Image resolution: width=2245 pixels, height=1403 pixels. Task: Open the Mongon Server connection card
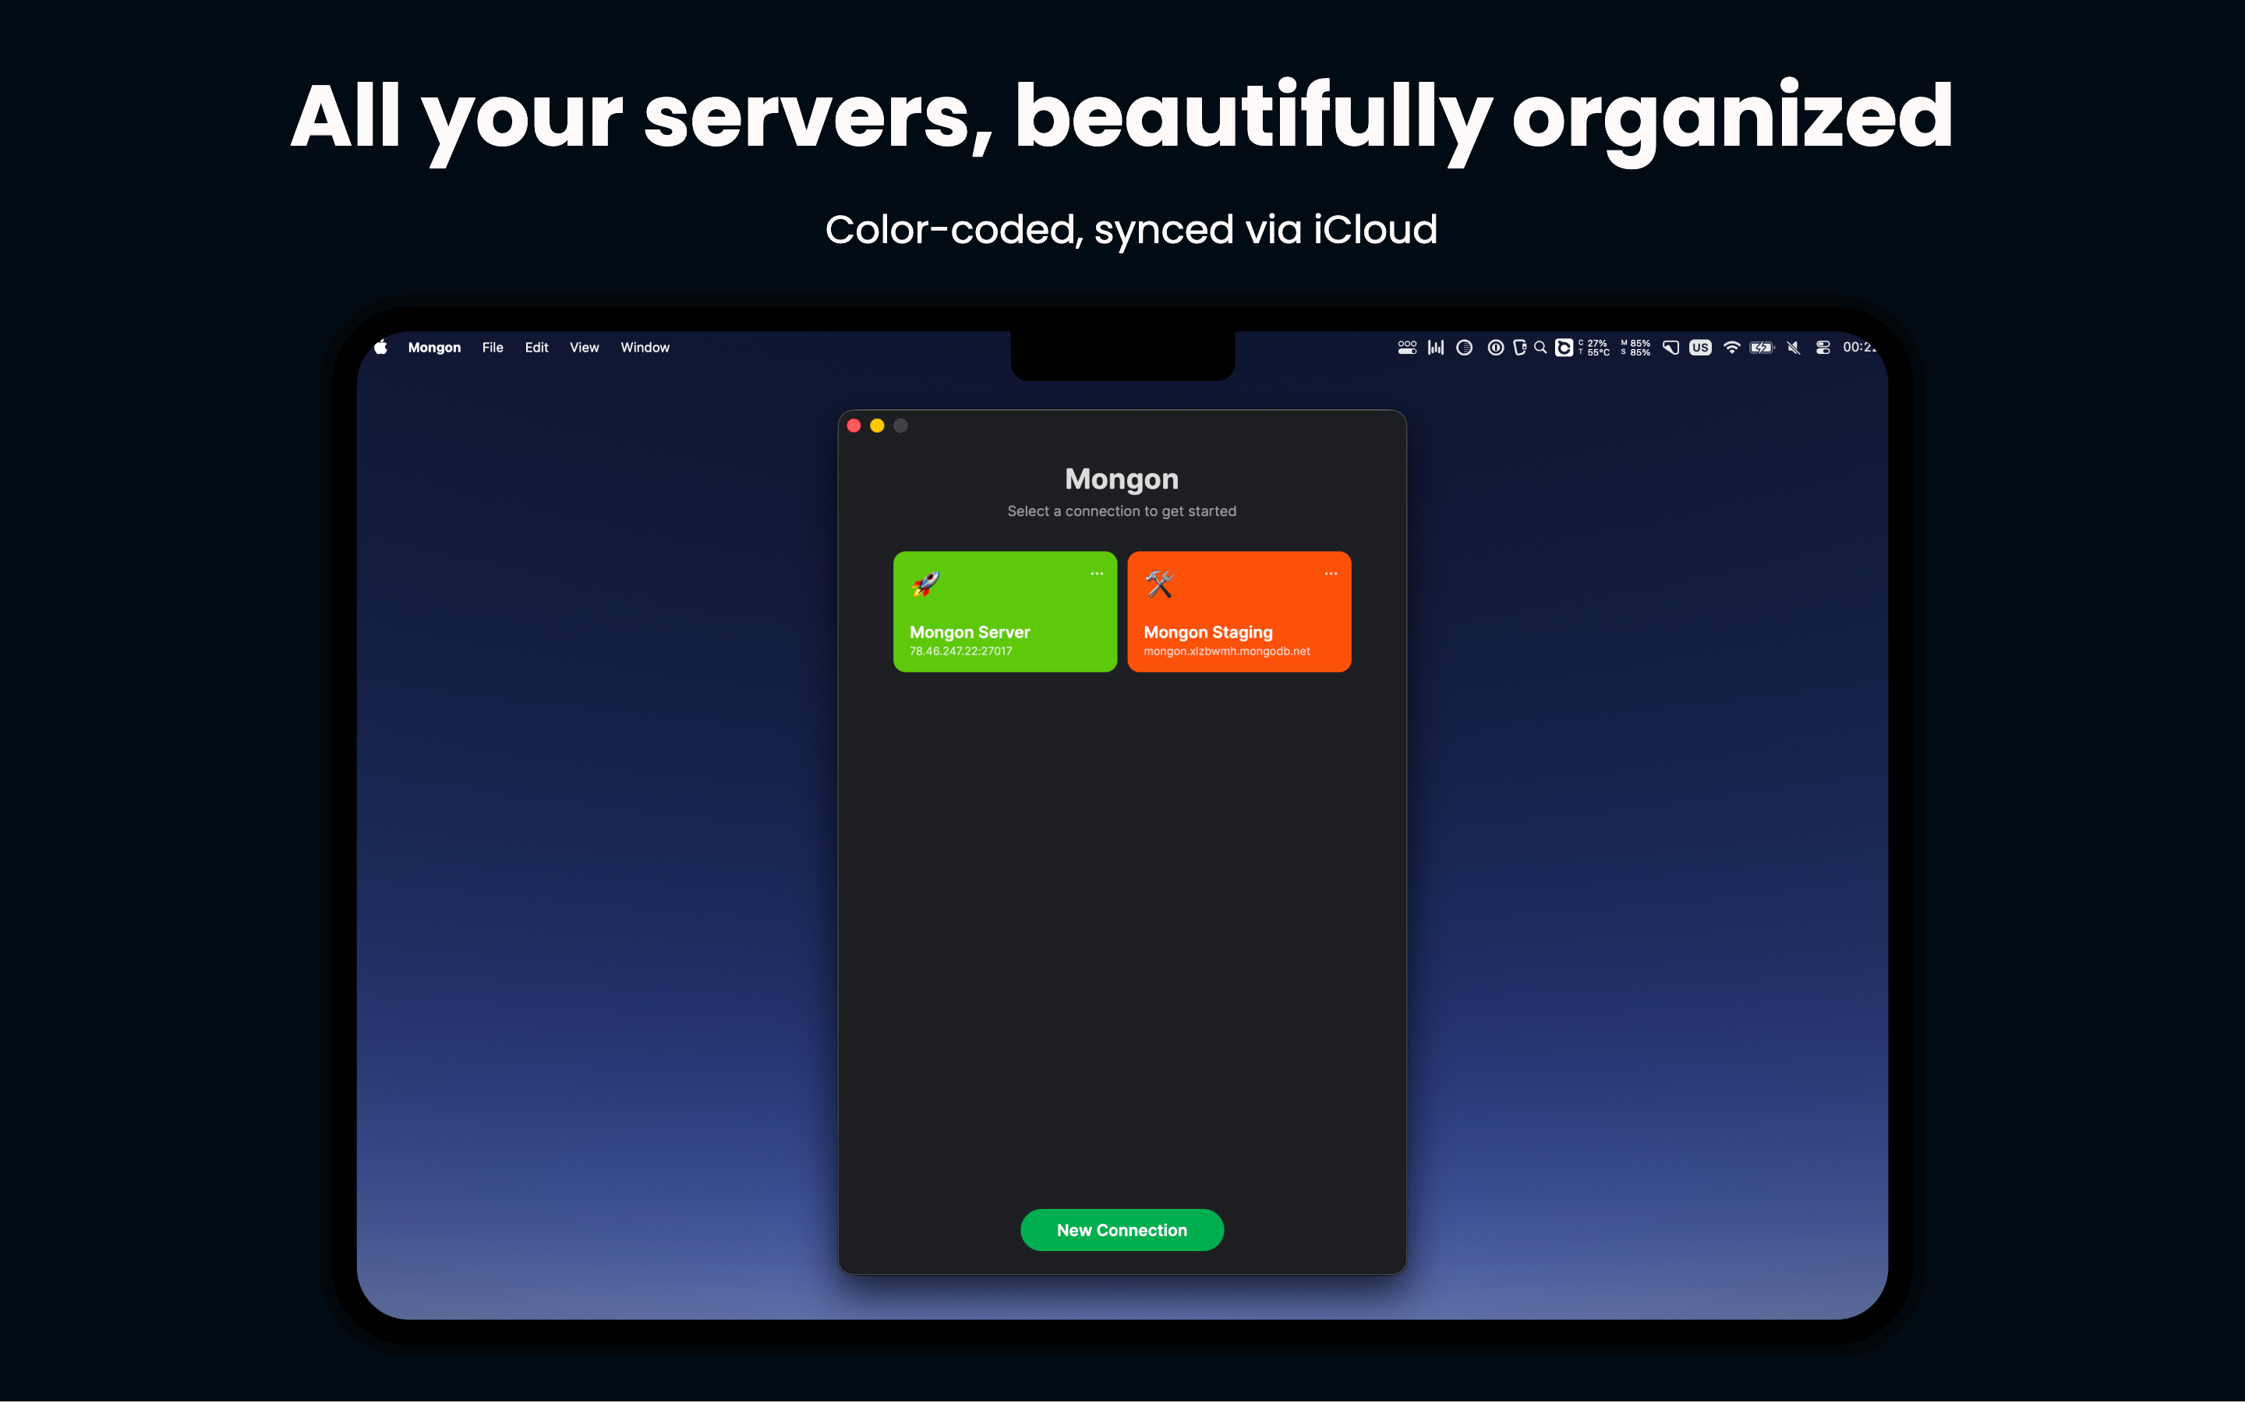tap(1005, 612)
